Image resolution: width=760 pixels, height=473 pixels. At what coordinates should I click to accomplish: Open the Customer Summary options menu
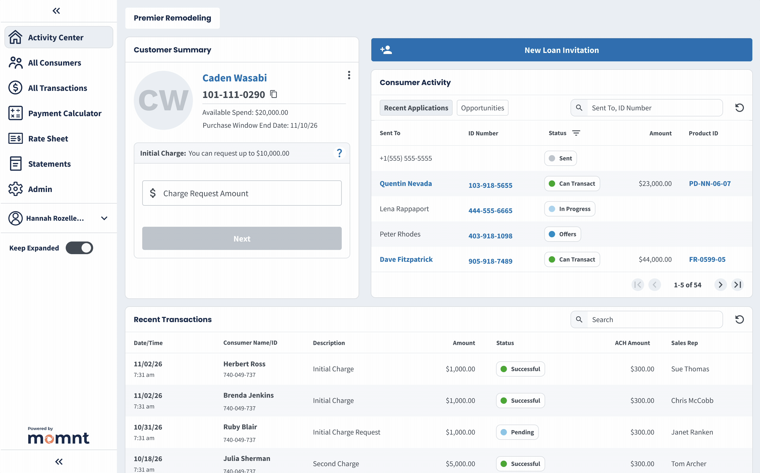point(349,75)
